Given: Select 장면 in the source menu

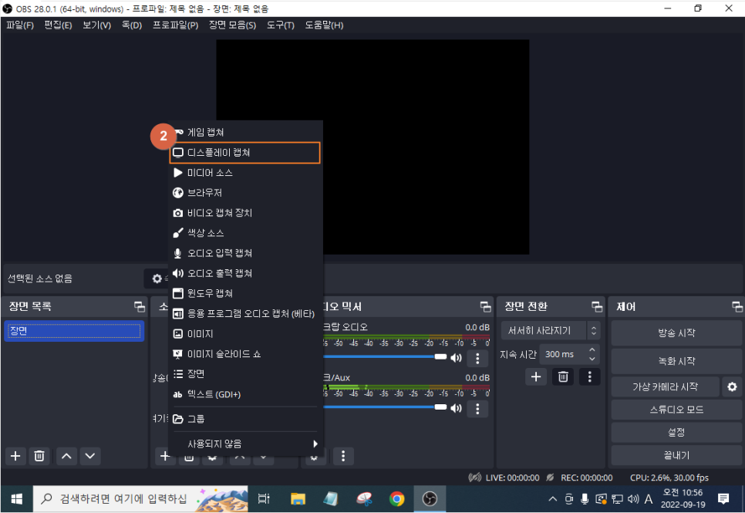Looking at the screenshot, I should click(x=245, y=374).
